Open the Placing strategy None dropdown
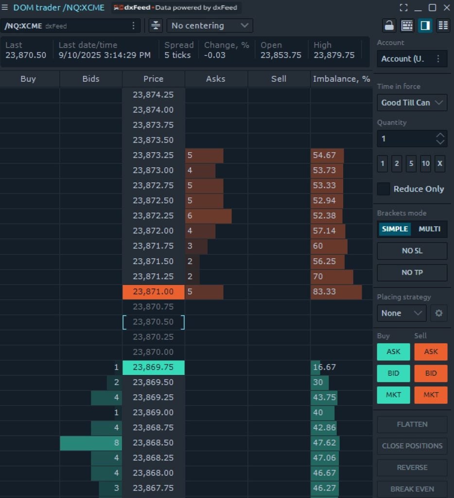The width and height of the screenshot is (454, 498). point(402,313)
